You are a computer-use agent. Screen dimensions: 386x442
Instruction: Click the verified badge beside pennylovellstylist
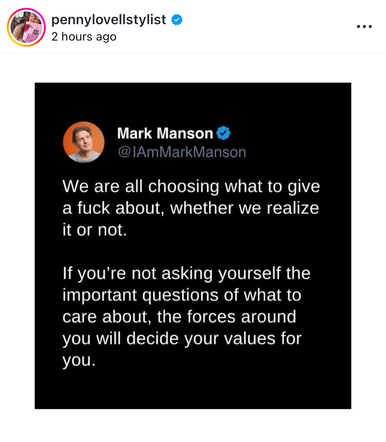(x=177, y=20)
